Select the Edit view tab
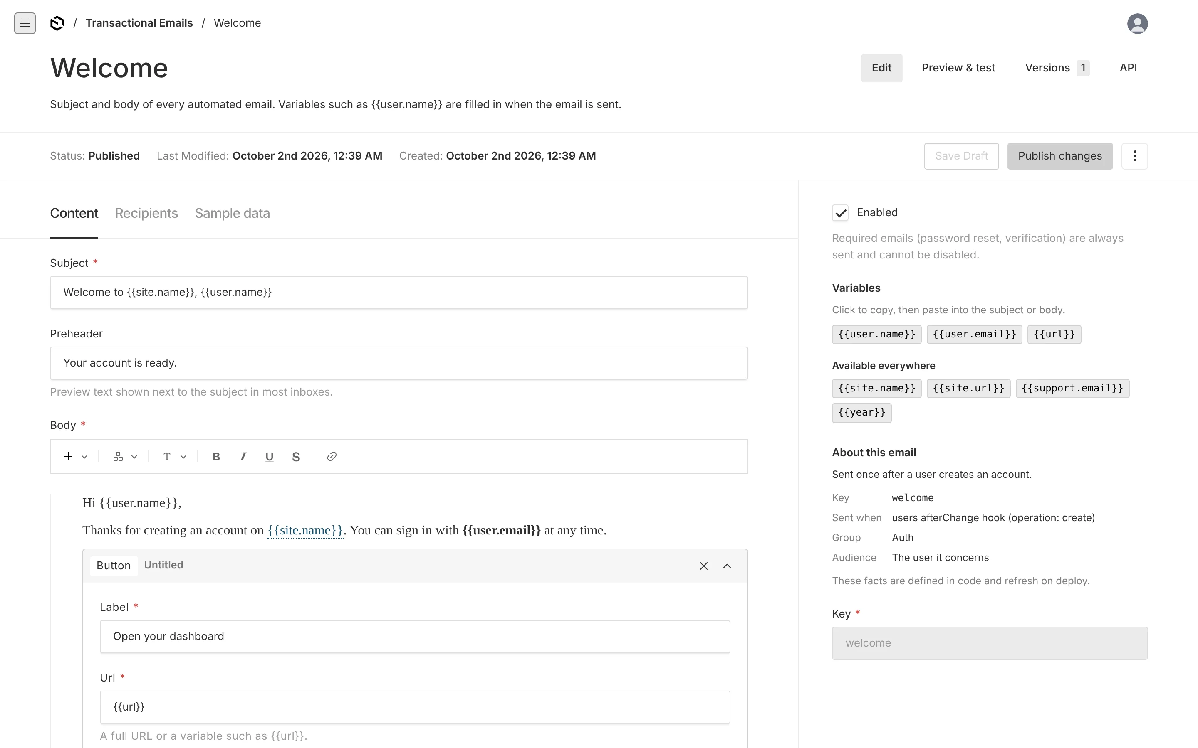 point(881,68)
